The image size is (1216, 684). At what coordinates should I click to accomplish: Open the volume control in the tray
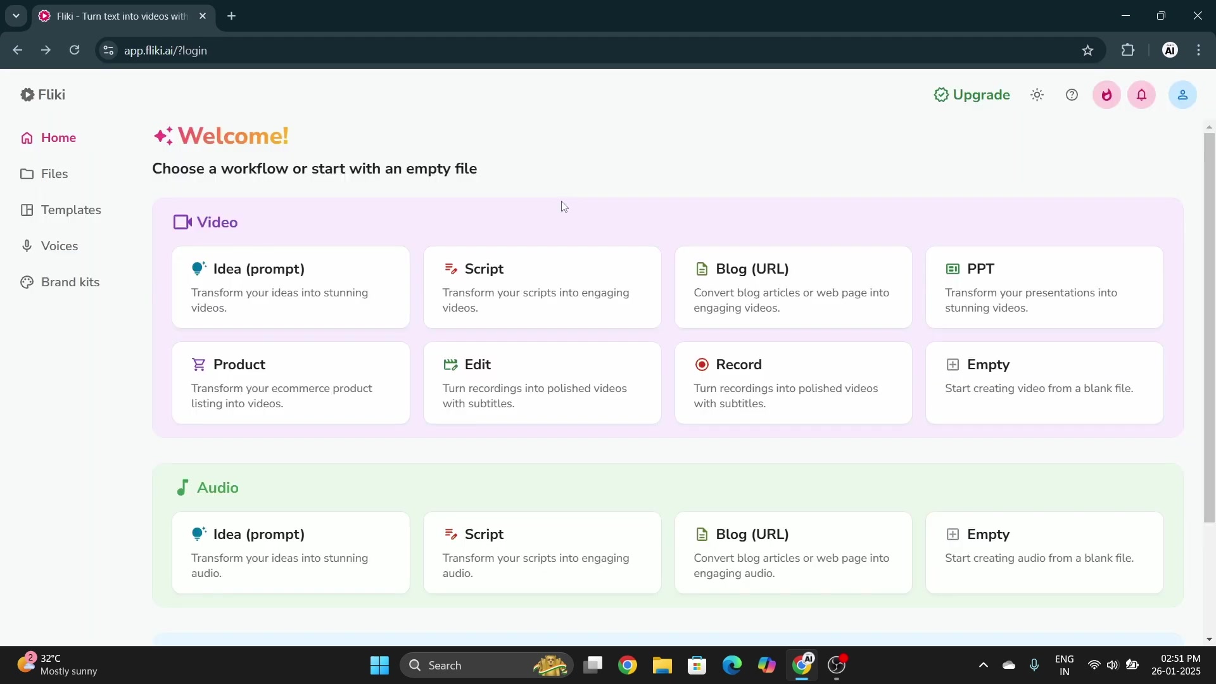coord(1112,665)
